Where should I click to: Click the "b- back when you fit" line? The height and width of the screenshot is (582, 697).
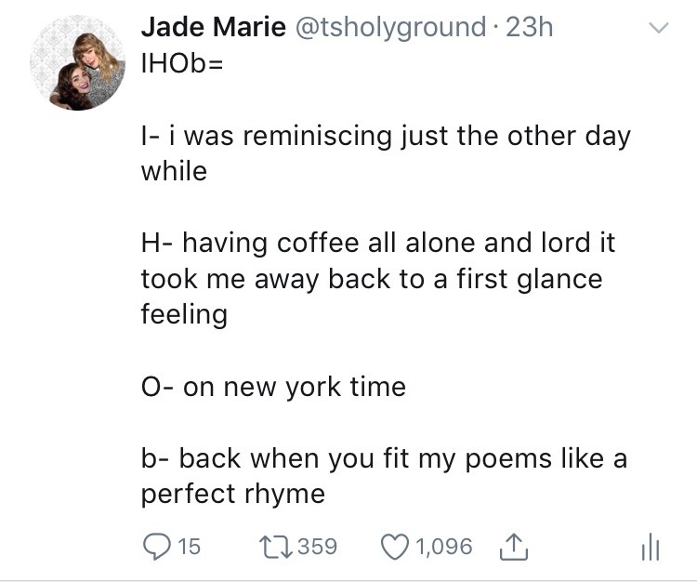point(383,457)
